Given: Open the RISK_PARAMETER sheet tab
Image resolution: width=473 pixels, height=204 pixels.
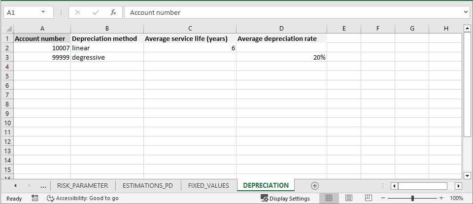Looking at the screenshot, I should click(x=82, y=186).
